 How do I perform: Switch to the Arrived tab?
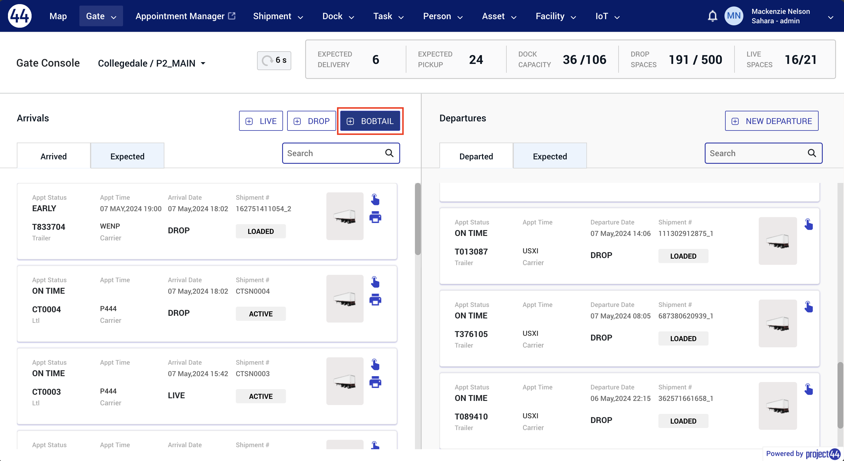pyautogui.click(x=54, y=156)
